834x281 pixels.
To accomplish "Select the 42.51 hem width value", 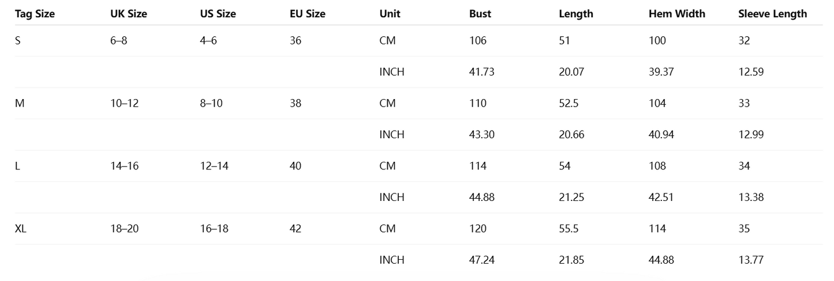I will (x=661, y=197).
